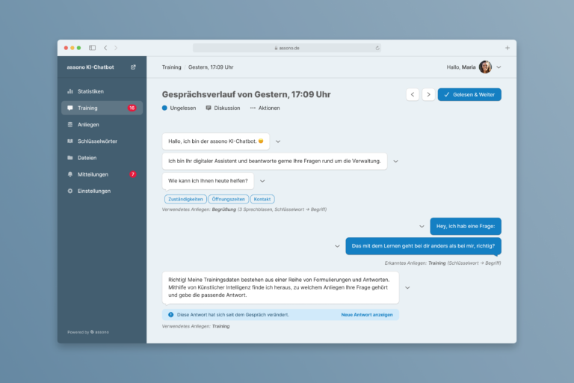Click the Öffnungszeiten quick reply chip
Screen dimensions: 574x383
point(229,199)
